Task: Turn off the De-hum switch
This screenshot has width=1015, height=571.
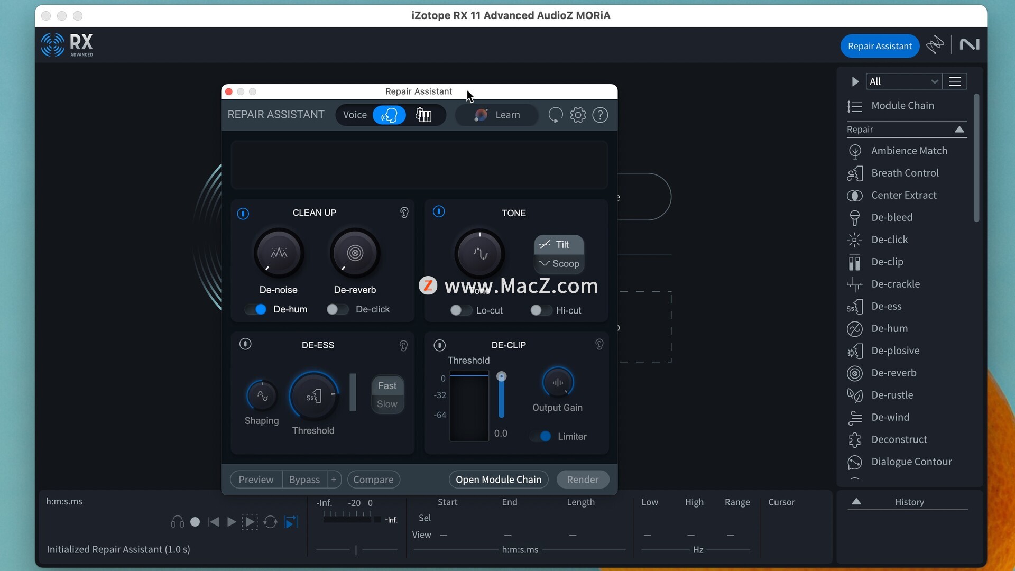Action: 255,309
